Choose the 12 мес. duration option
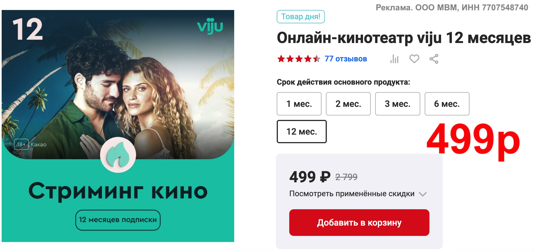Image resolution: width=534 pixels, height=252 pixels. tap(302, 132)
